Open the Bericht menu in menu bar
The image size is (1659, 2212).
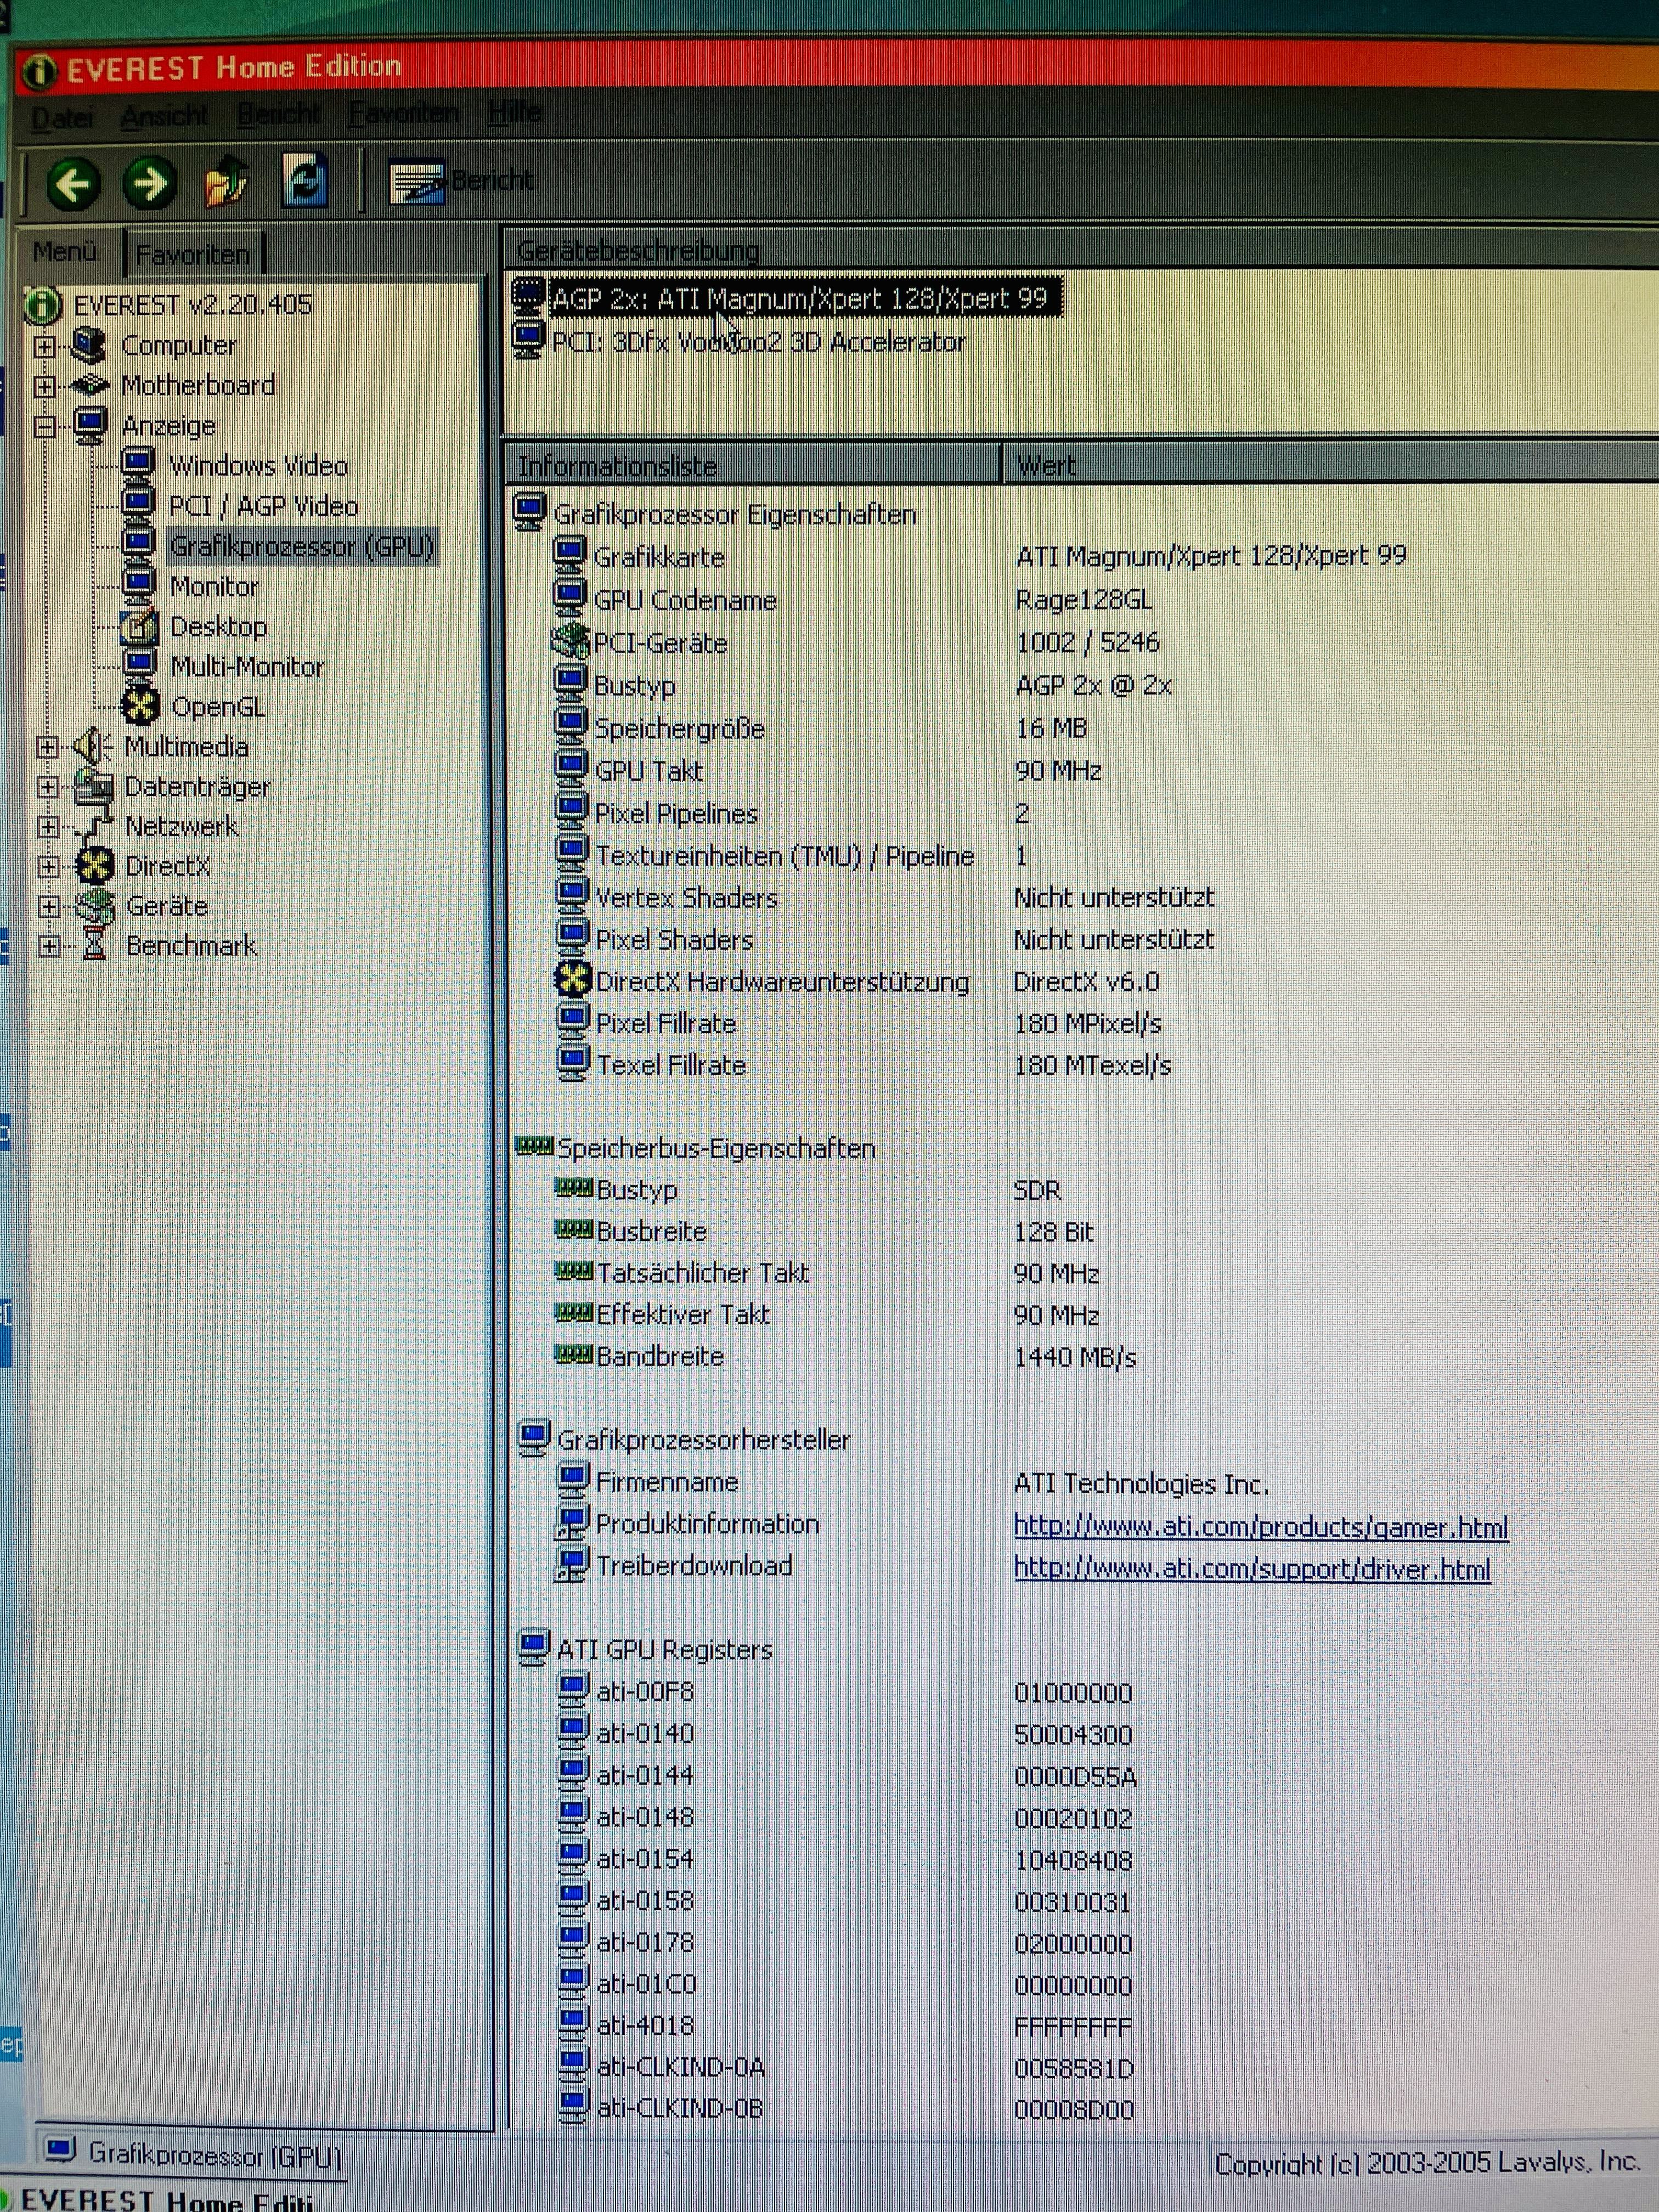(279, 114)
